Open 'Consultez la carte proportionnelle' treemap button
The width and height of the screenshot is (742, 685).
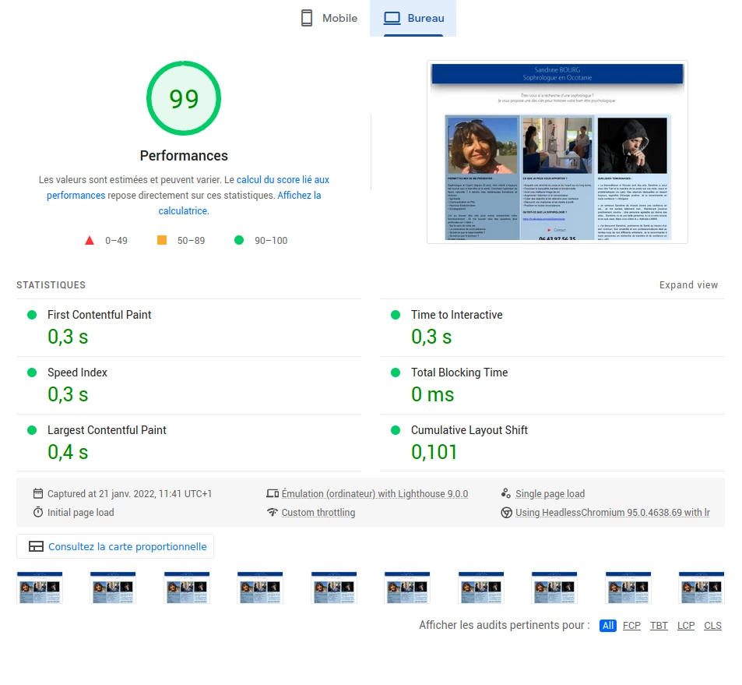click(115, 546)
